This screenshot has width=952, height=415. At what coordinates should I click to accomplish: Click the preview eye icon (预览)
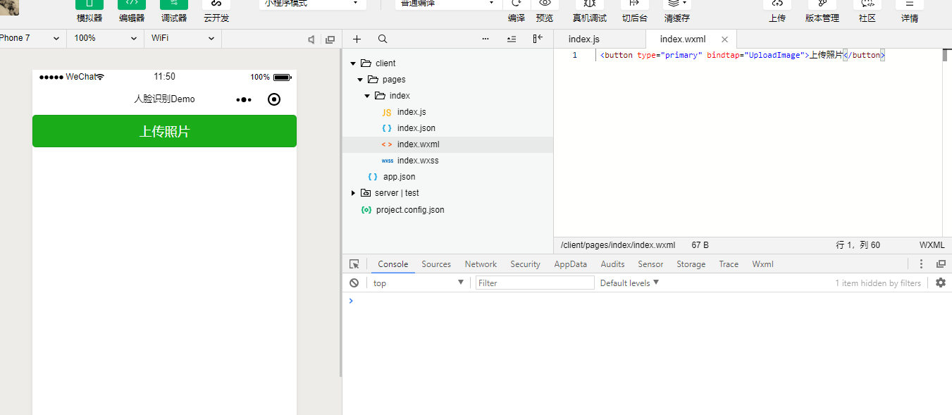(x=545, y=4)
